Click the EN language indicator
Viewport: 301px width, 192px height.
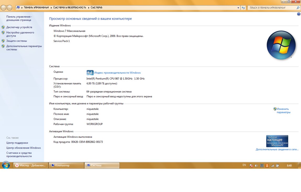pyautogui.click(x=244, y=165)
